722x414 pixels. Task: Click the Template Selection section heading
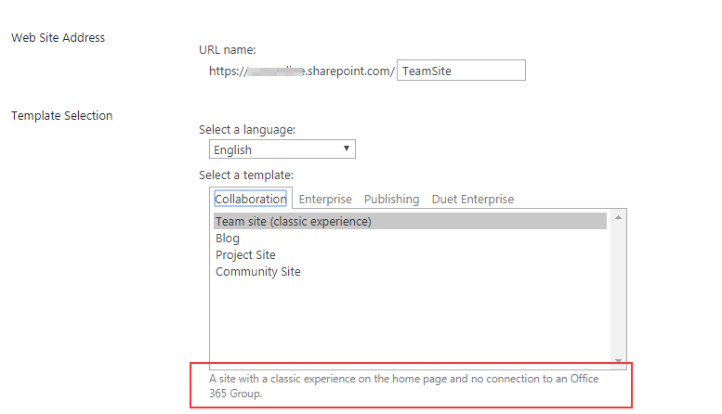pos(61,115)
